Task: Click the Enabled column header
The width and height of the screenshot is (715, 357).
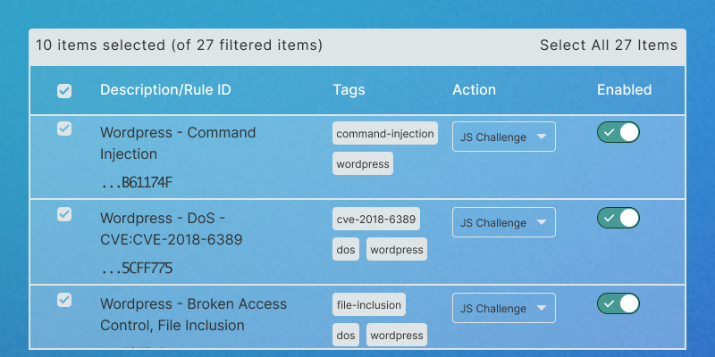Action: (x=624, y=89)
